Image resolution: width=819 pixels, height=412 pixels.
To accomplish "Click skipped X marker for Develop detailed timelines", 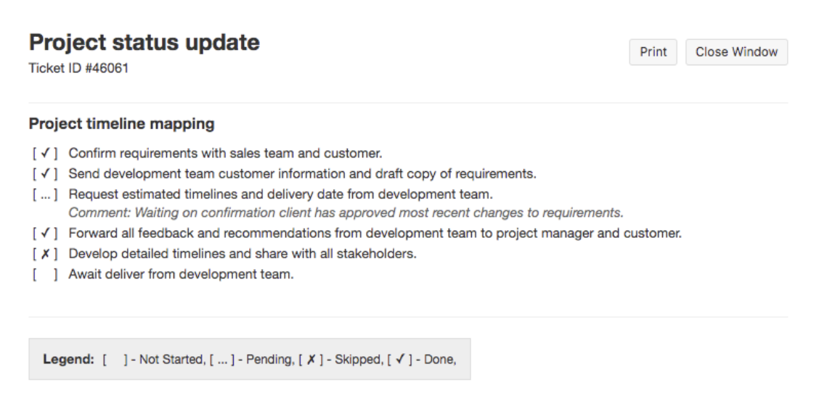I will (45, 254).
